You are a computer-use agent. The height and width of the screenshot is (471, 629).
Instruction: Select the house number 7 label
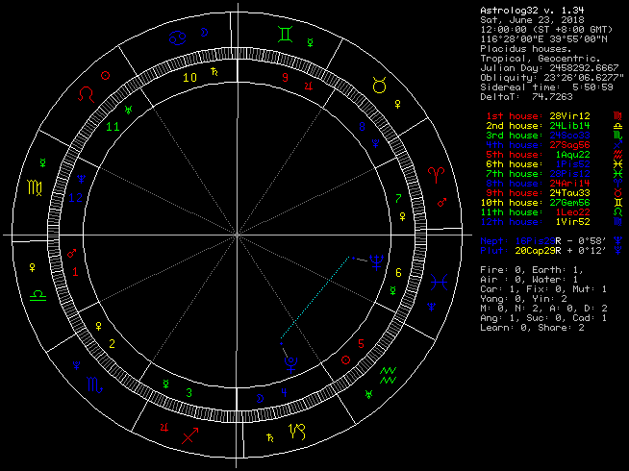pos(398,198)
